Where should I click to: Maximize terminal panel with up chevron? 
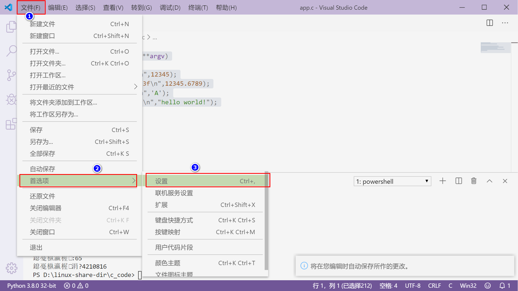(x=489, y=181)
